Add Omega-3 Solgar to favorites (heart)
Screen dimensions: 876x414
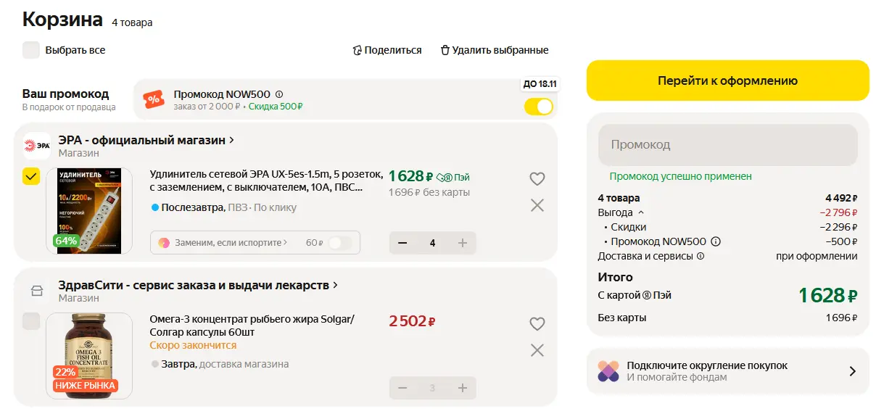[x=537, y=323]
